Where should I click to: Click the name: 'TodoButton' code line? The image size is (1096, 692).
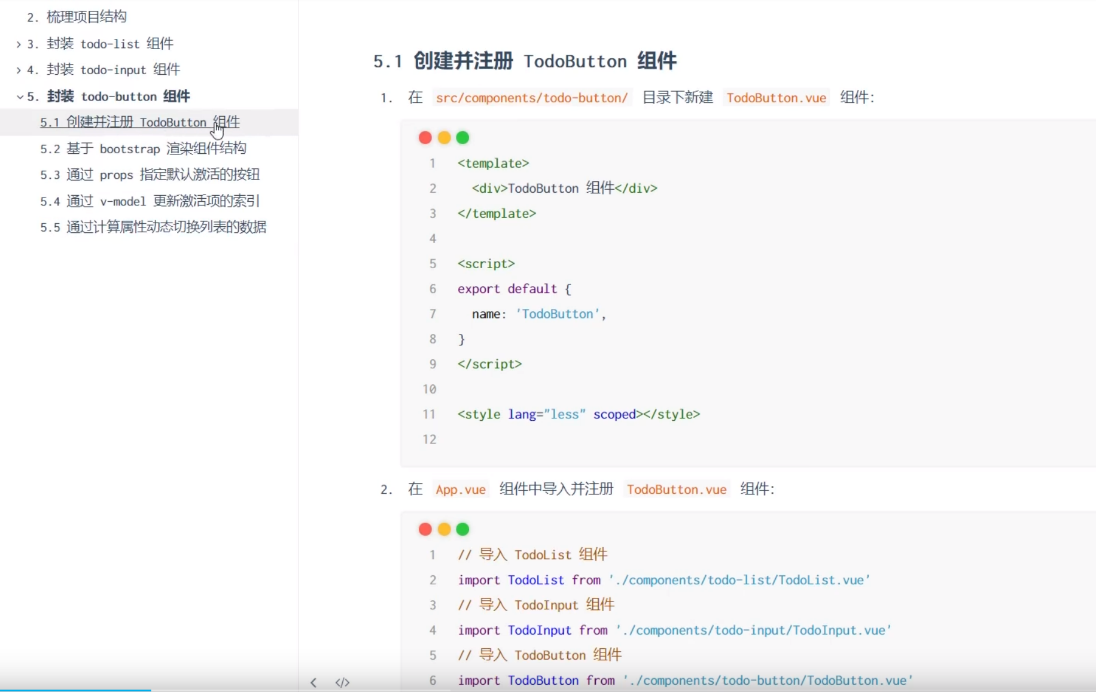pyautogui.click(x=539, y=314)
